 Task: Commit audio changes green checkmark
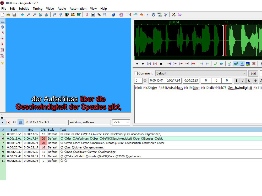point(216,64)
